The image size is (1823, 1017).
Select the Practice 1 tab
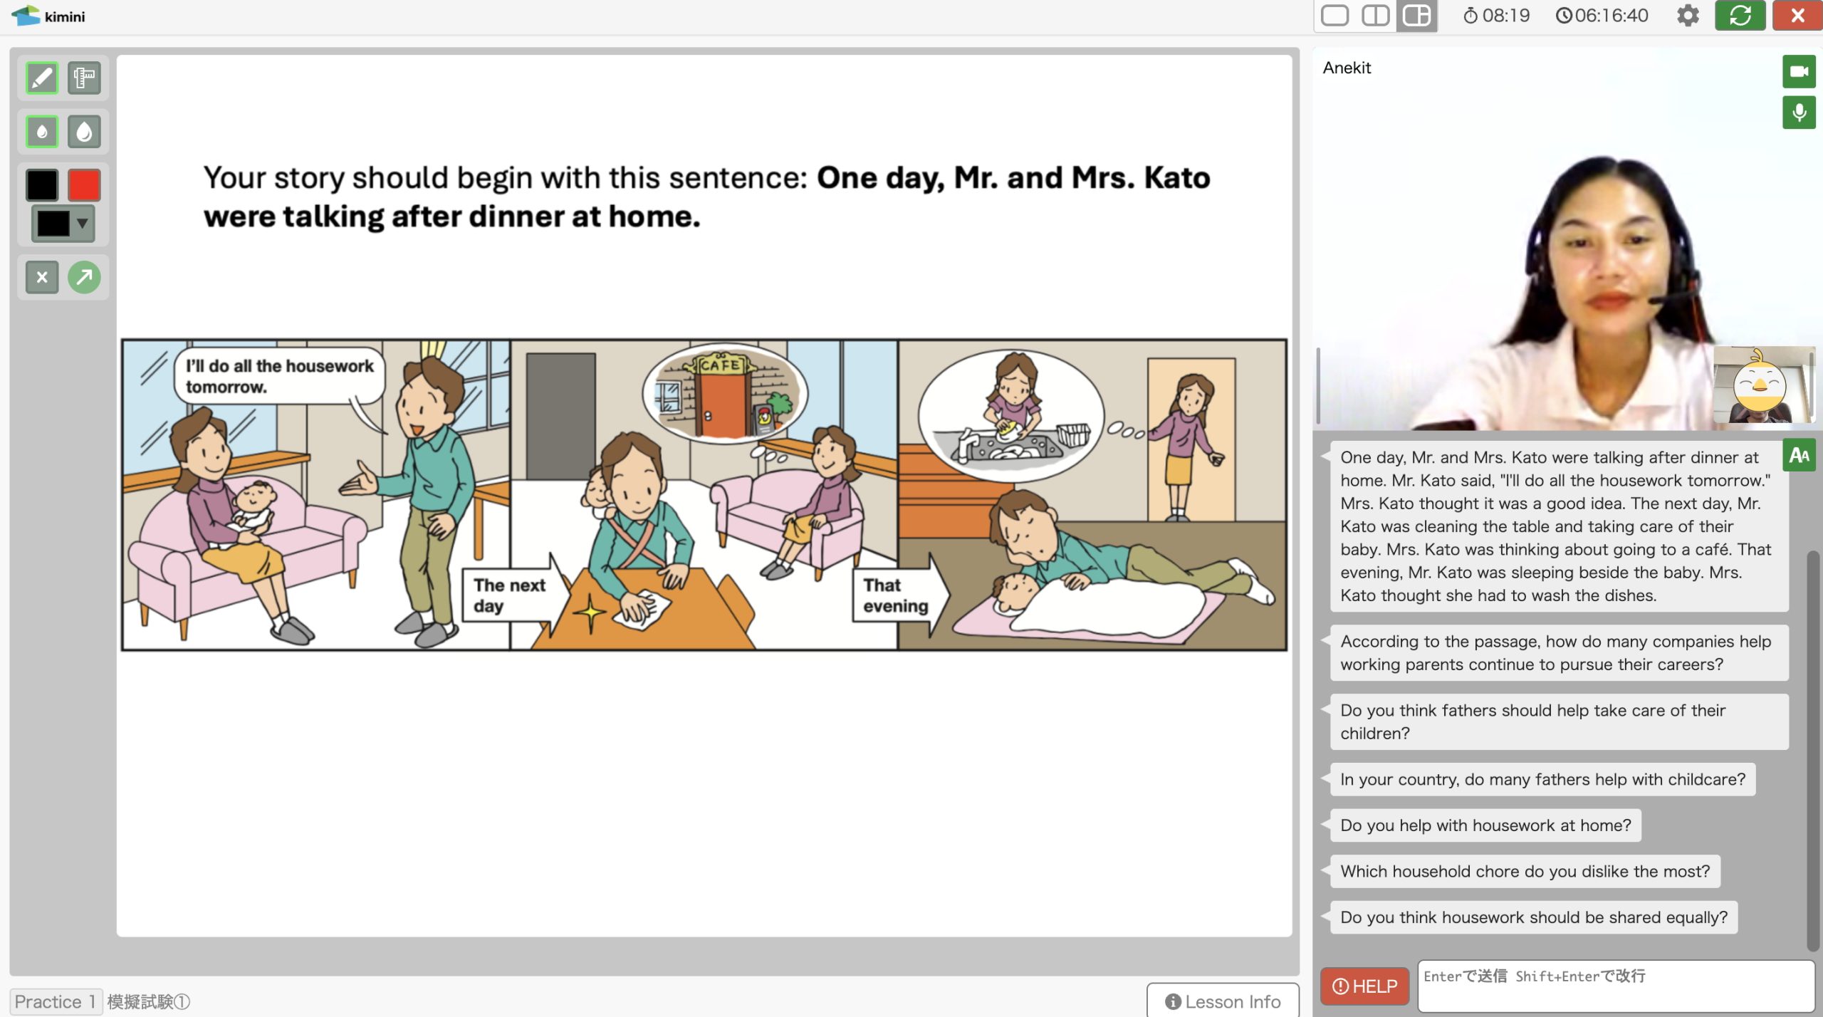pyautogui.click(x=56, y=1001)
